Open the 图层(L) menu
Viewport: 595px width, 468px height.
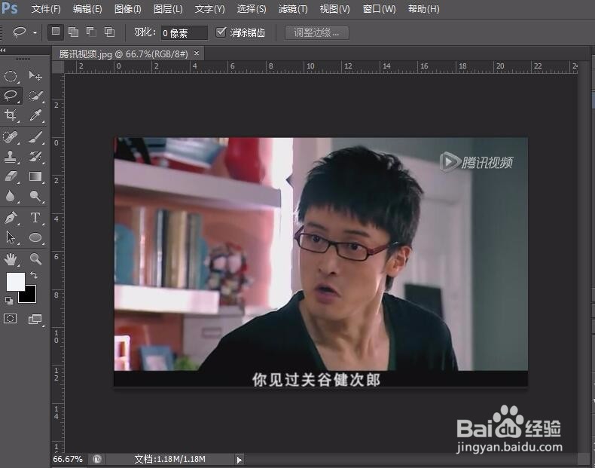168,9
